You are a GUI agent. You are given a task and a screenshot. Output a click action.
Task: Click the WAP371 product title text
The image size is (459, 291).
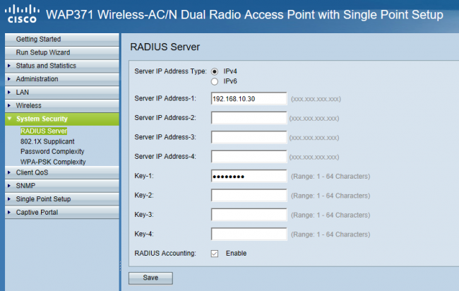[244, 15]
